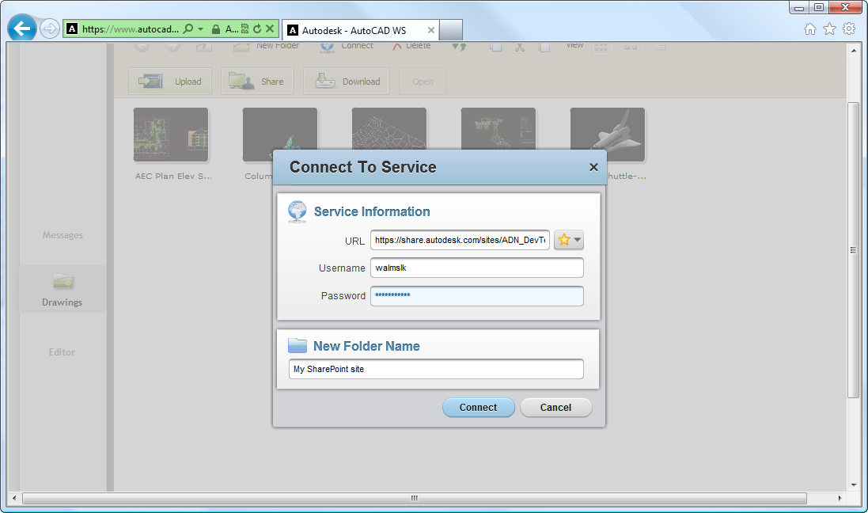
Task: Open the favorites star dropdown beside URL
Action: [568, 240]
